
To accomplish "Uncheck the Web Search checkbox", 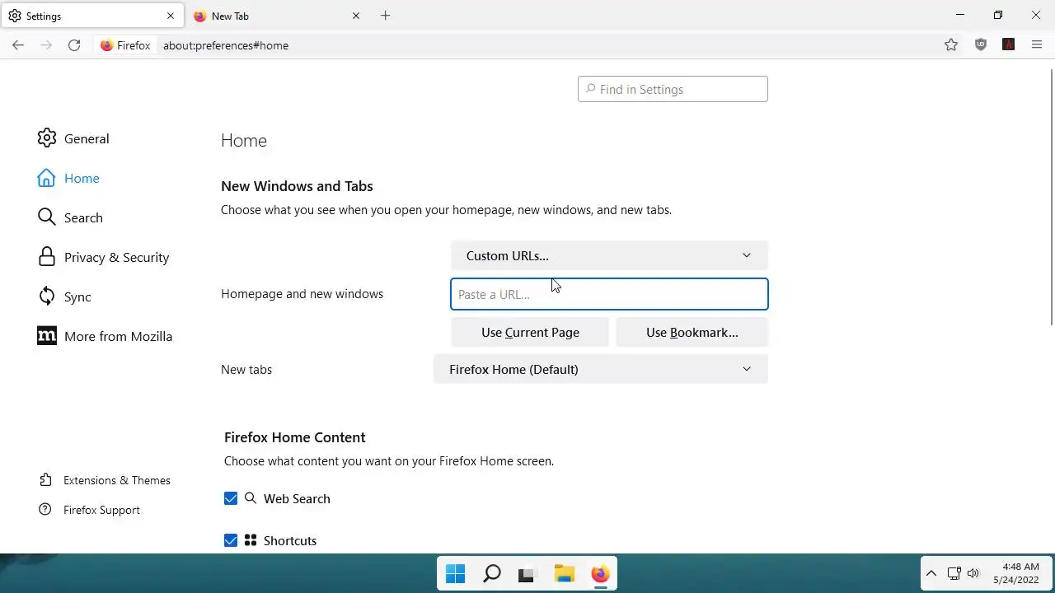I will coord(231,498).
